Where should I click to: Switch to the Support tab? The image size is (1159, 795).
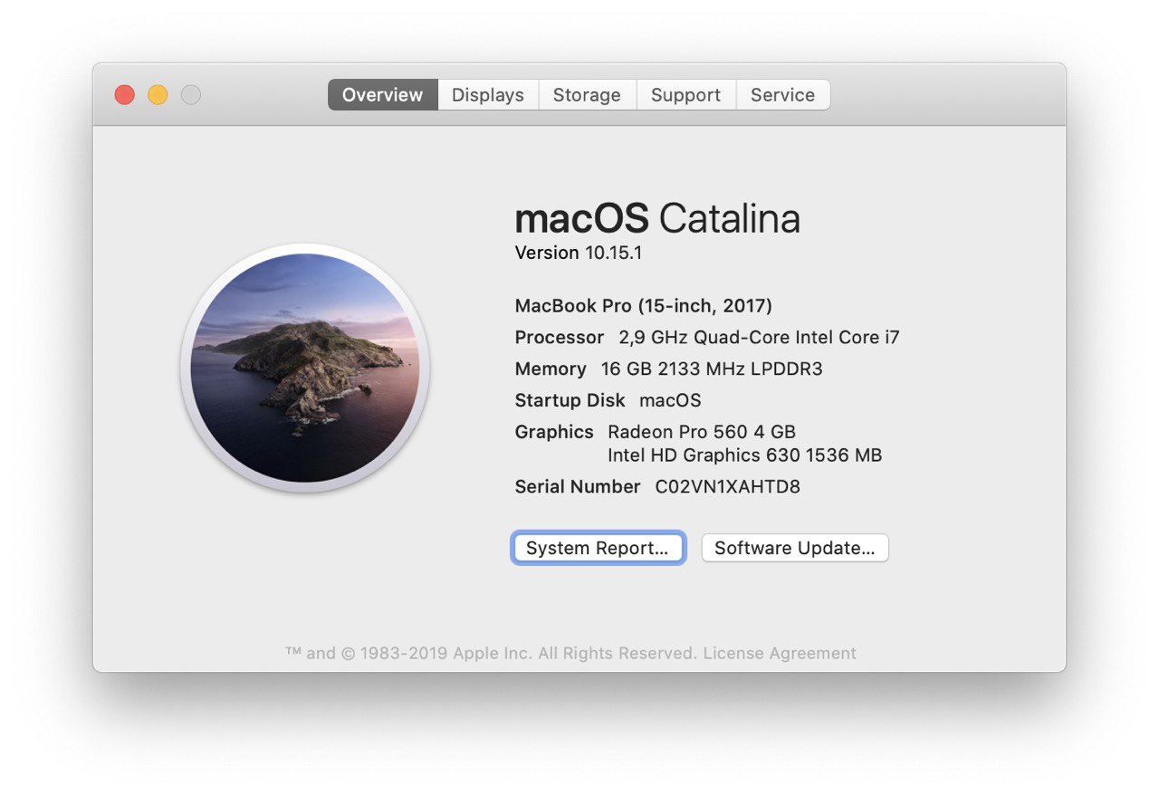(685, 95)
